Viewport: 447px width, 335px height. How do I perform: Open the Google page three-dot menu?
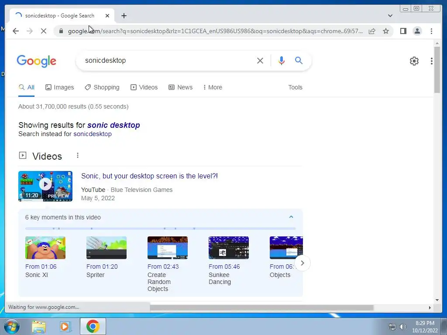[432, 61]
